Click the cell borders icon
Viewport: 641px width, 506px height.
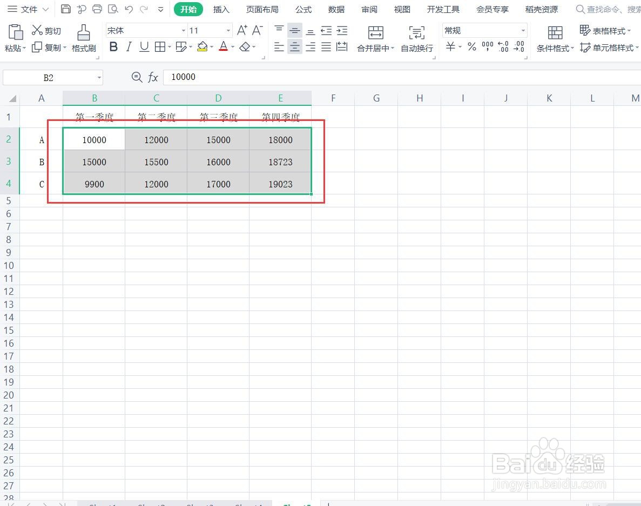point(160,47)
